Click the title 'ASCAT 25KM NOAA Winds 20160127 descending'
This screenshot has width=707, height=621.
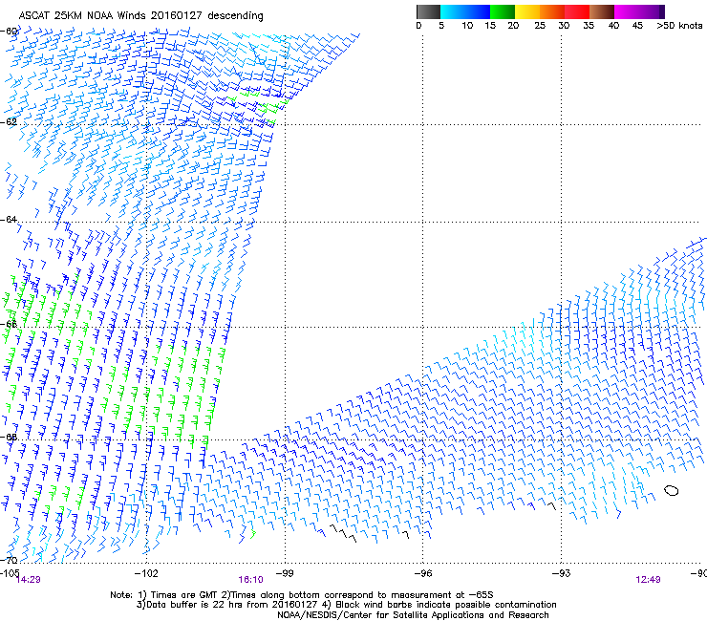[140, 16]
